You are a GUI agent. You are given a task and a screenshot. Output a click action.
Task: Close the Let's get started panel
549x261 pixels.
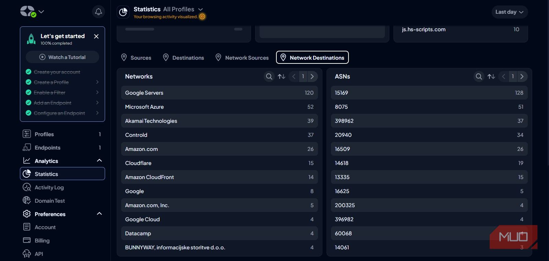96,36
